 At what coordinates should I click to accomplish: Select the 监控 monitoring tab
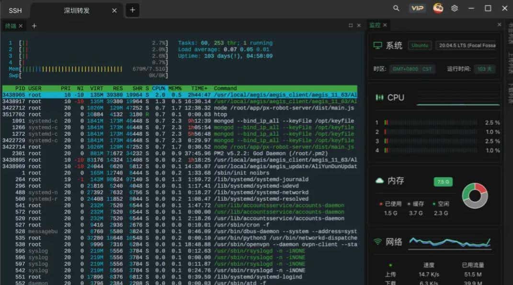tap(376, 25)
